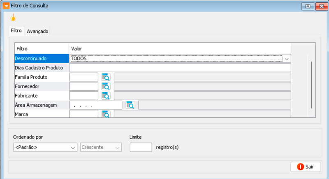The width and height of the screenshot is (329, 179).
Task: Maximize the Filtro de Consulta window
Action: pyautogui.click(x=308, y=6)
